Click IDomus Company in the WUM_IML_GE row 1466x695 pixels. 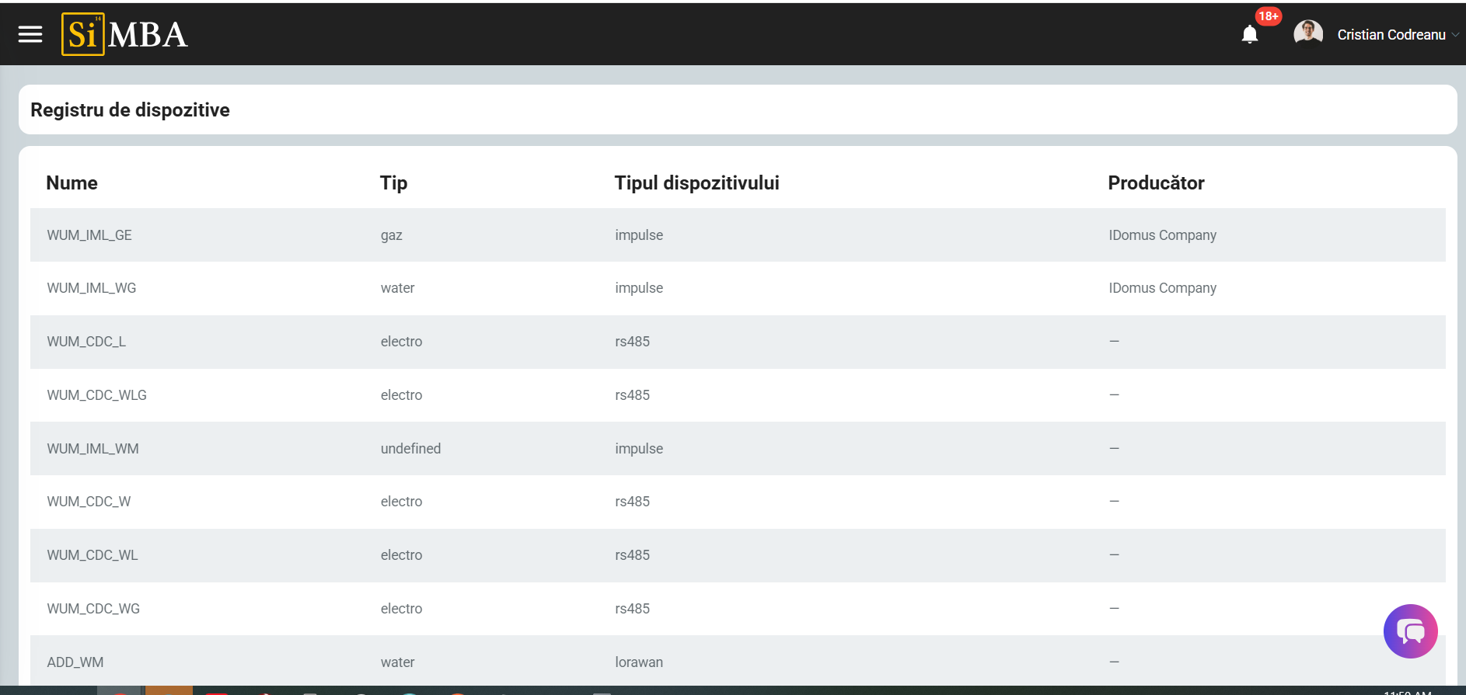pos(1162,235)
